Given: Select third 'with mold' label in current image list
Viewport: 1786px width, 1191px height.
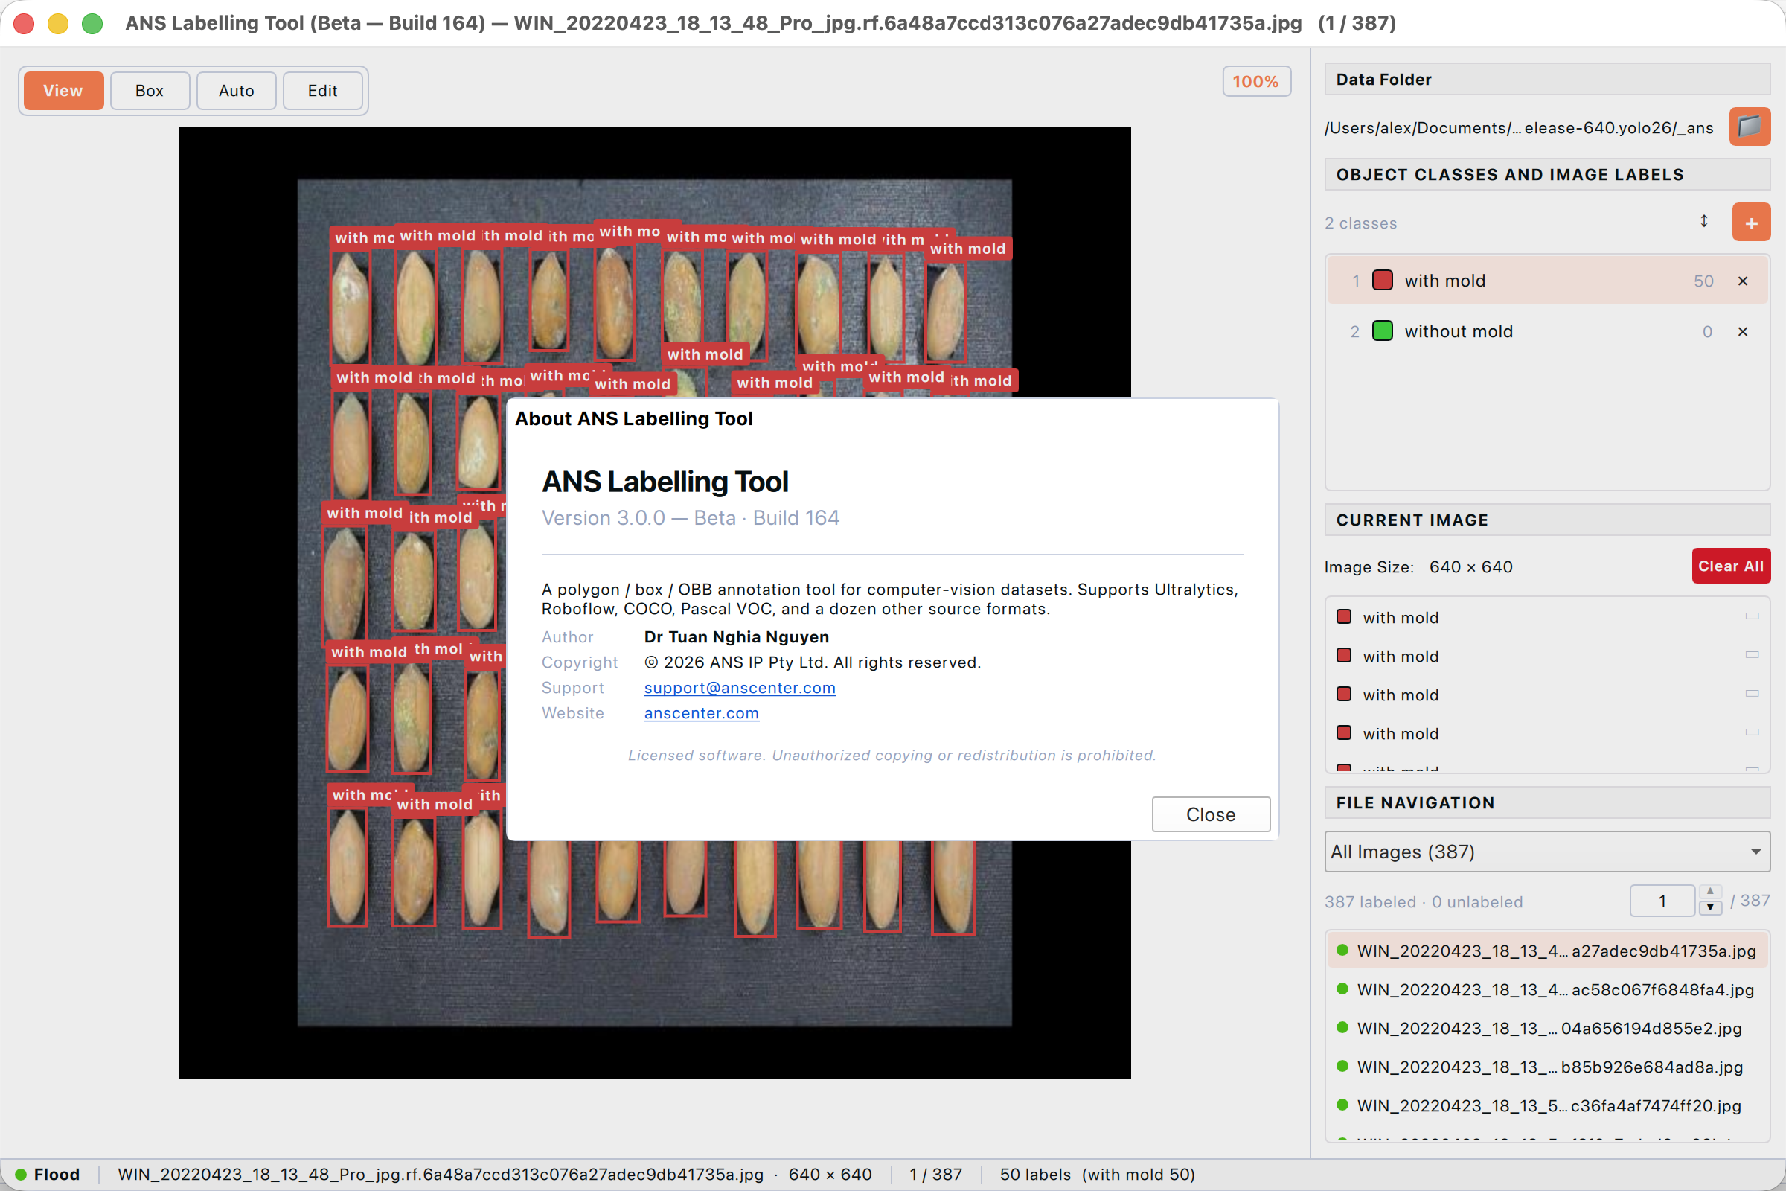Looking at the screenshot, I should coord(1547,695).
